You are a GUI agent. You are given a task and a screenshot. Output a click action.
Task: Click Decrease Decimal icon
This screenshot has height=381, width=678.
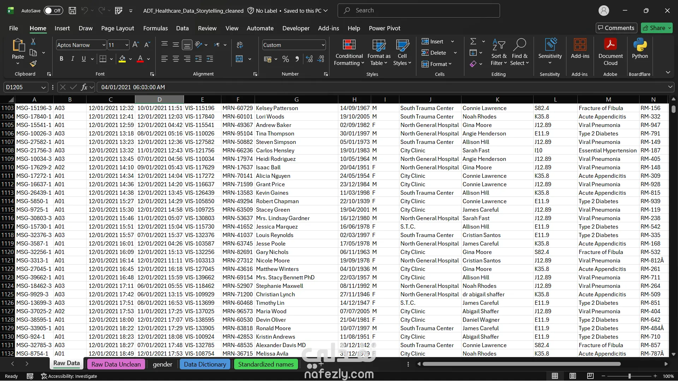pos(321,59)
